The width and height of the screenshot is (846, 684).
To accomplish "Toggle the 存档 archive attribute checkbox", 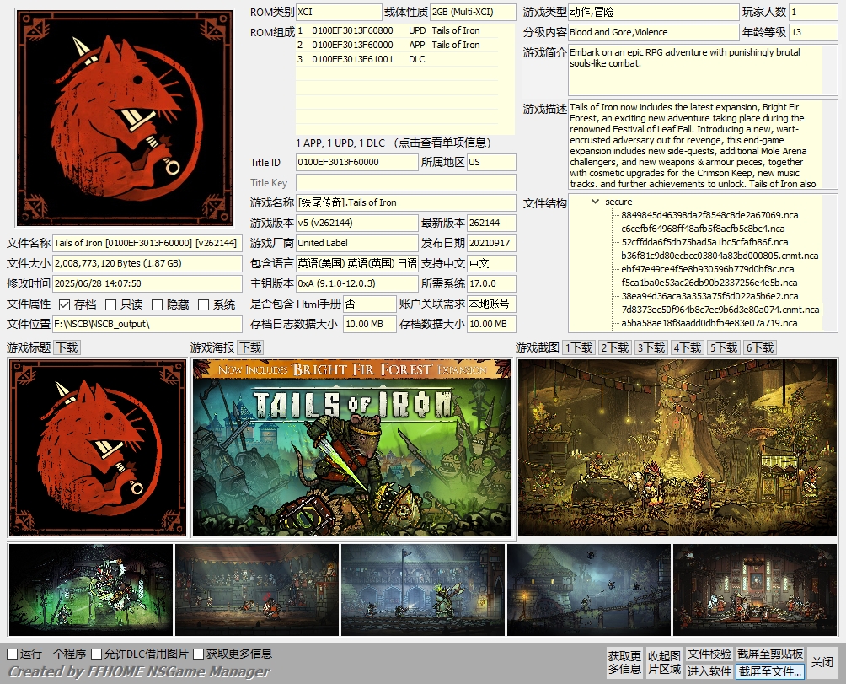I will tap(65, 305).
